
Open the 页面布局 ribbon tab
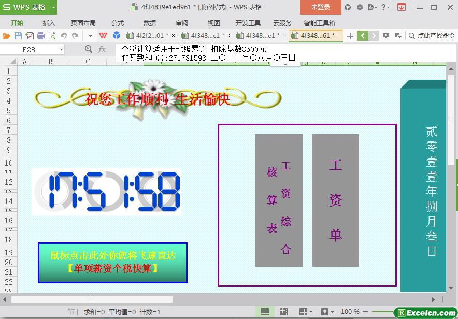[x=83, y=23]
